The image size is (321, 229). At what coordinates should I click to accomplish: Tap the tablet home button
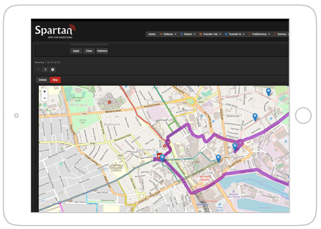tap(303, 115)
